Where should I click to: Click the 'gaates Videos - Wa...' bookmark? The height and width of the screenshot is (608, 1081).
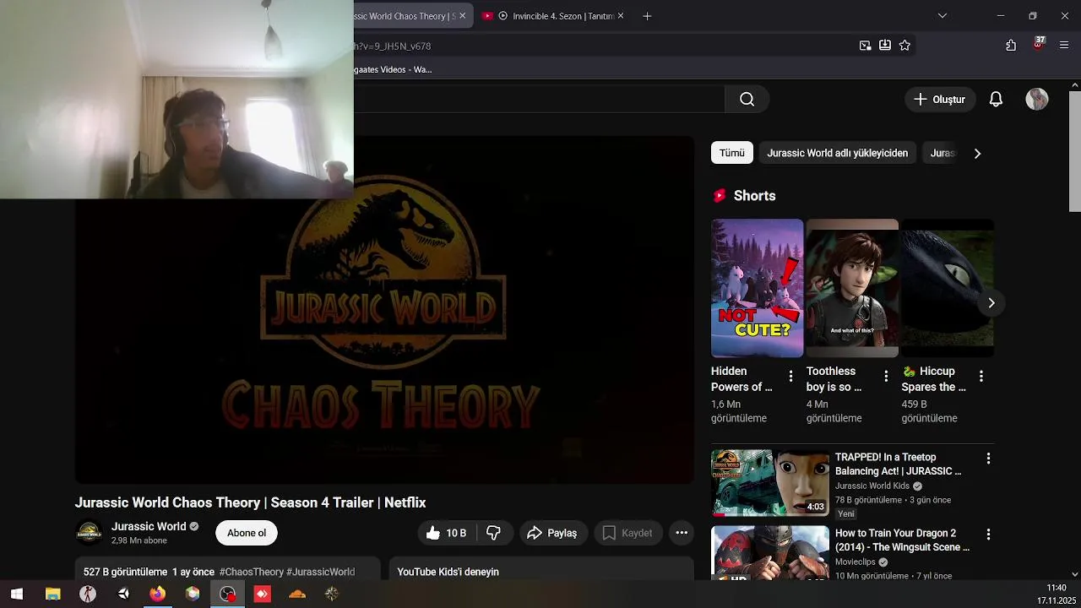(x=393, y=69)
